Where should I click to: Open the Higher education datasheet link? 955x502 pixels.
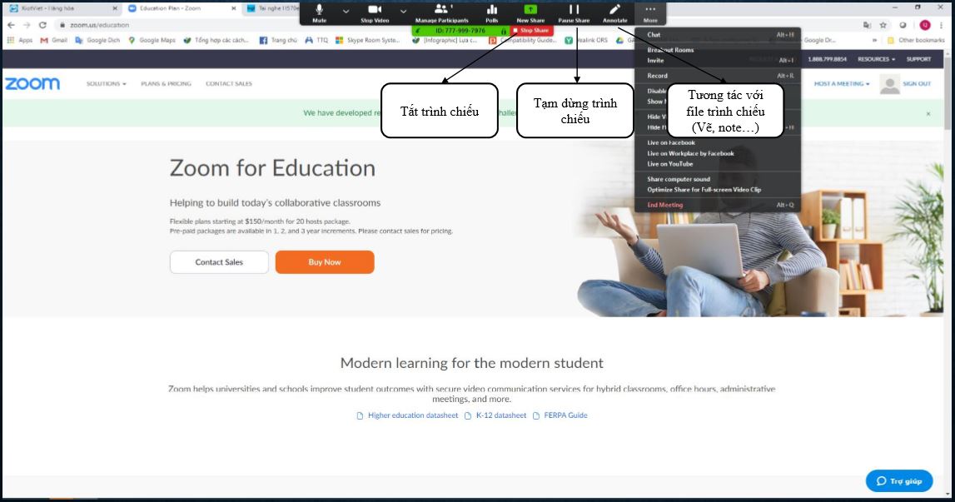[412, 415]
